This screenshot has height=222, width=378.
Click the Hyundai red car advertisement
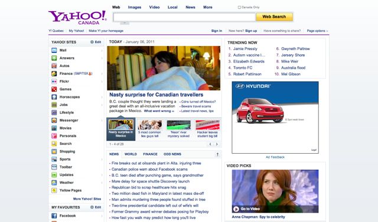point(275,117)
